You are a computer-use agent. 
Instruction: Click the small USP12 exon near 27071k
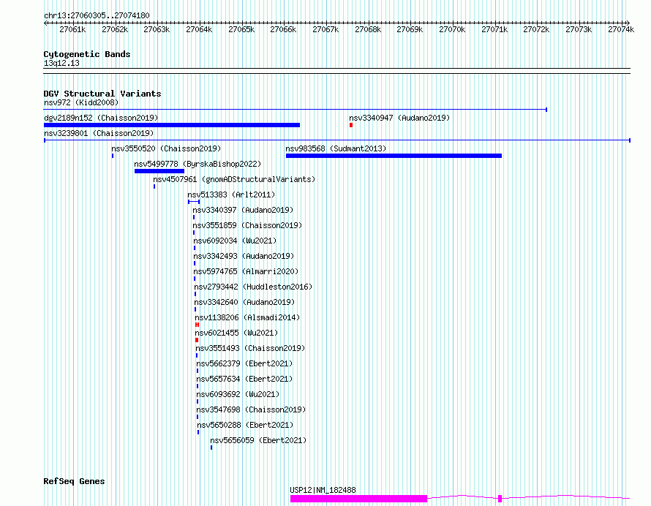(500, 499)
